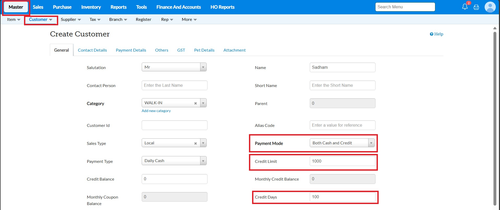Open the Payment Mode dropdown
500x210 pixels.
click(371, 143)
